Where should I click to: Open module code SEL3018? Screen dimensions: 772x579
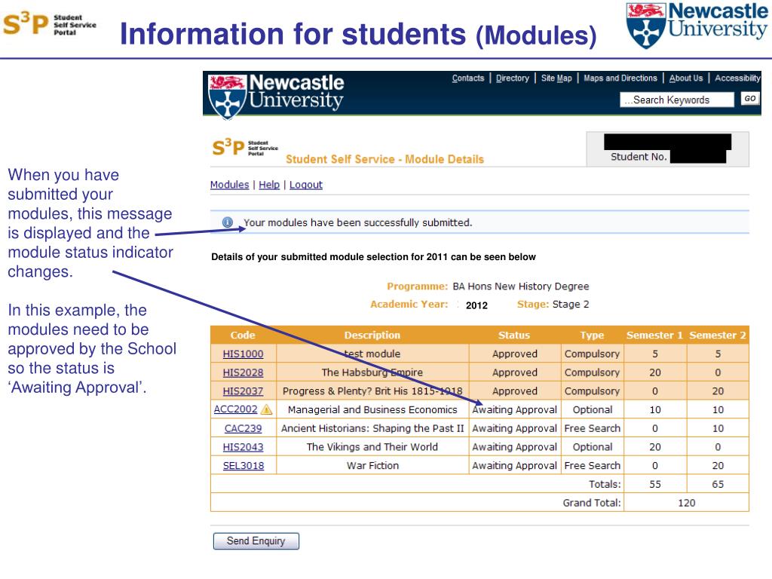pyautogui.click(x=244, y=466)
